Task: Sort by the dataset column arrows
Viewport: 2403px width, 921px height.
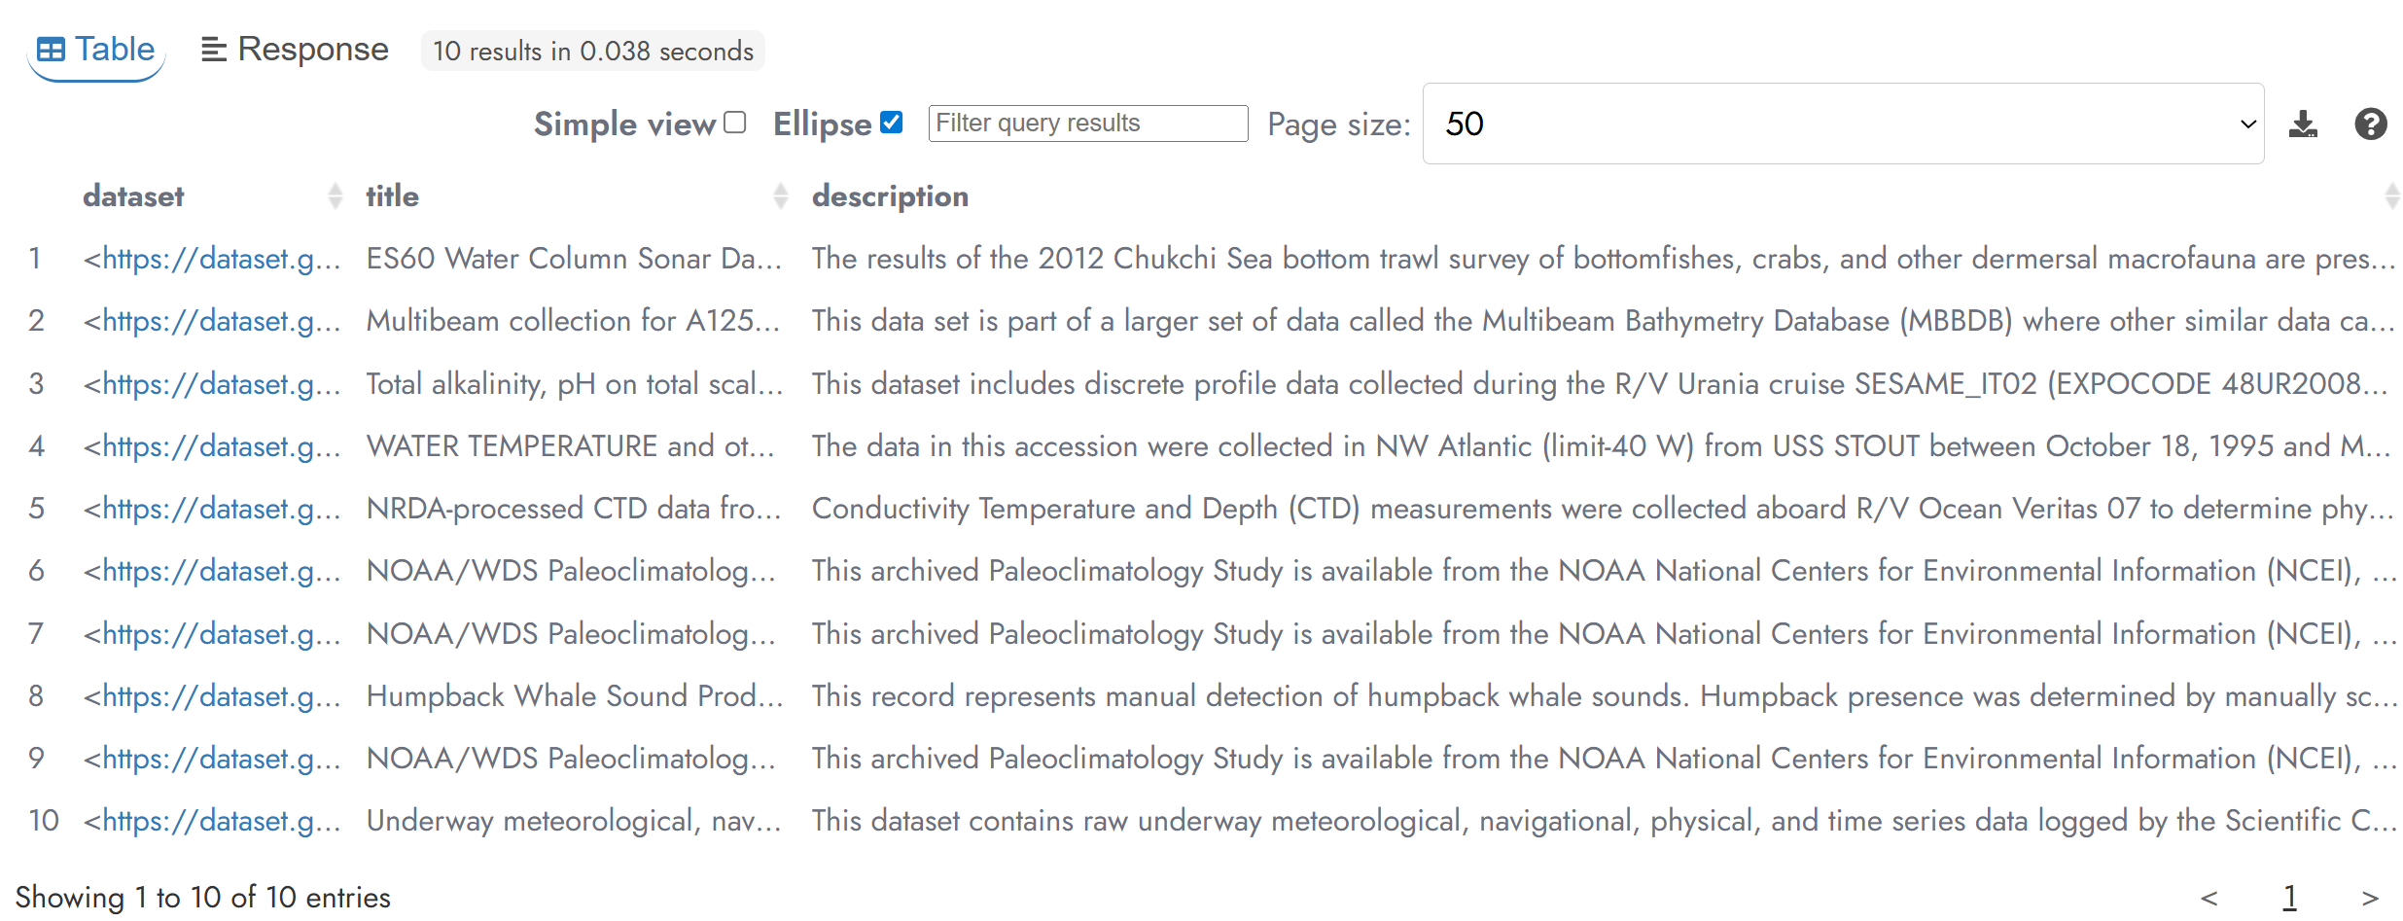Action: (336, 196)
